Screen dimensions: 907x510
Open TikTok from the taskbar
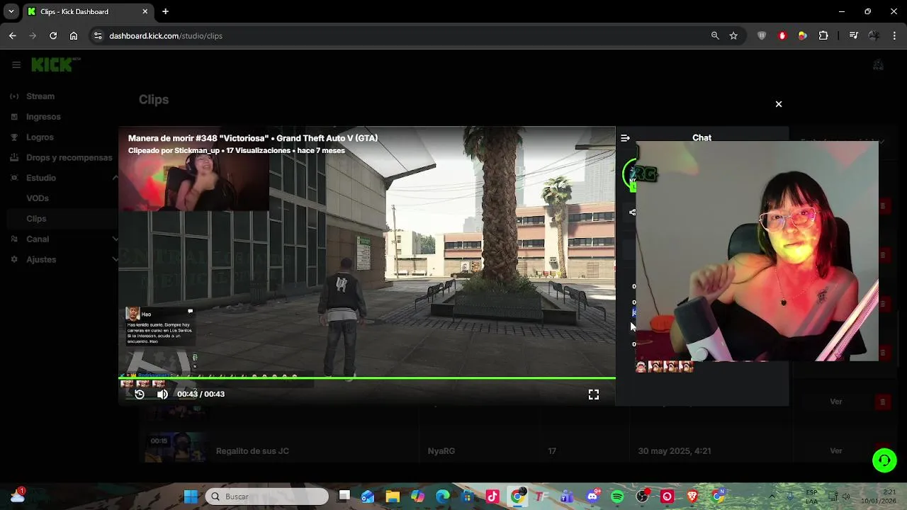(x=492, y=497)
